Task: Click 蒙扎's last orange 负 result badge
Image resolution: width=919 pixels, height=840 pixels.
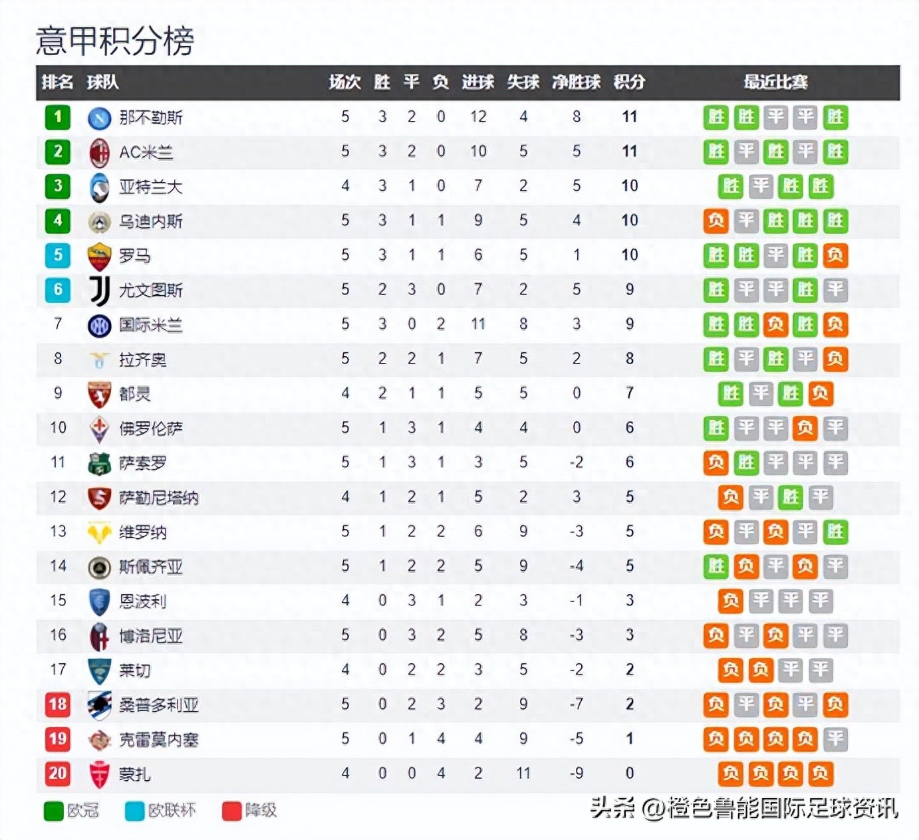Action: point(820,774)
